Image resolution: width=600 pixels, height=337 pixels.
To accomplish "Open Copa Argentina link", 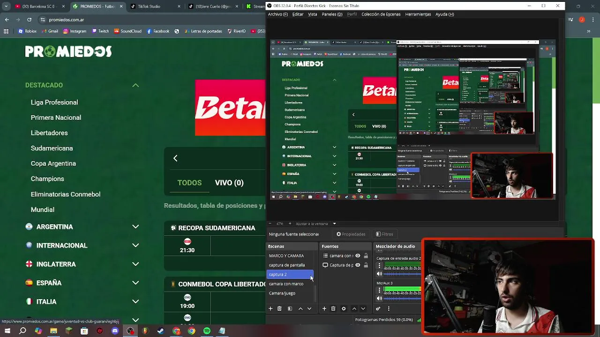I will pyautogui.click(x=53, y=163).
